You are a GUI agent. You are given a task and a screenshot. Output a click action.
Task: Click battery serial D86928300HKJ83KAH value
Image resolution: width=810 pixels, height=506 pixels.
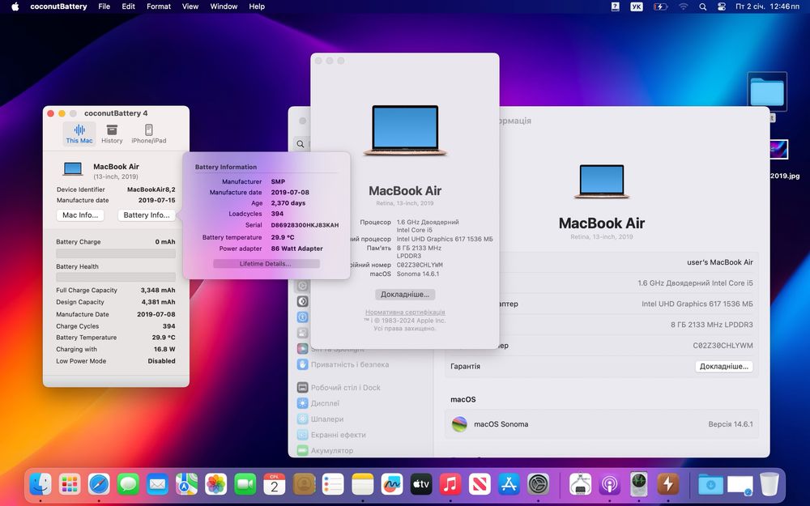pos(305,225)
